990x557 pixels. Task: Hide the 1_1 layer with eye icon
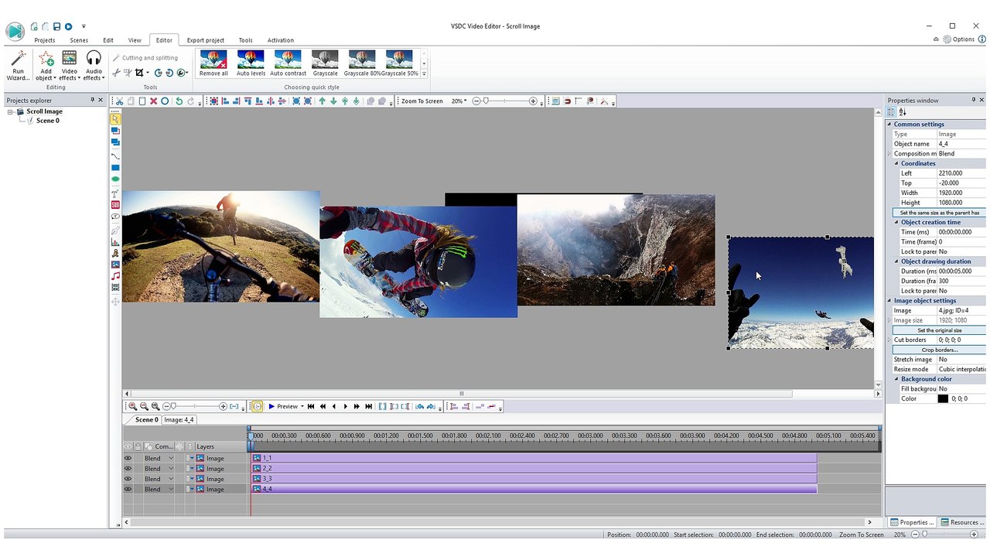128,458
